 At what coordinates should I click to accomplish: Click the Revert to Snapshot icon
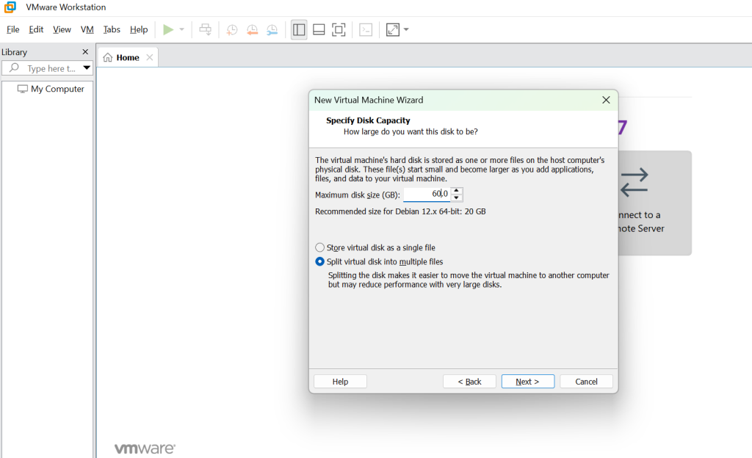coord(252,29)
